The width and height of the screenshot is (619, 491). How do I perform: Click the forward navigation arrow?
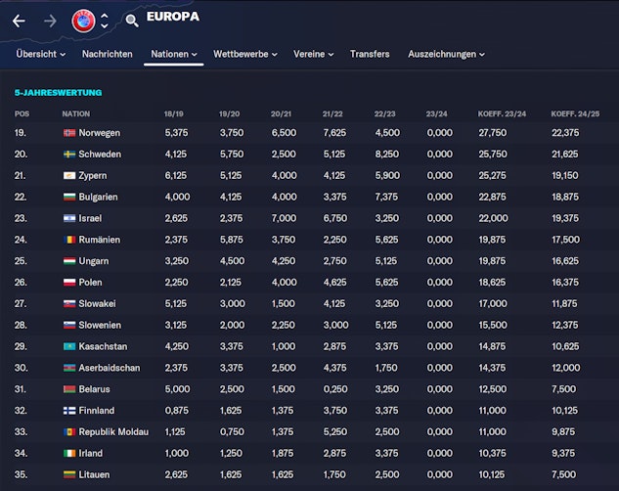(x=49, y=21)
